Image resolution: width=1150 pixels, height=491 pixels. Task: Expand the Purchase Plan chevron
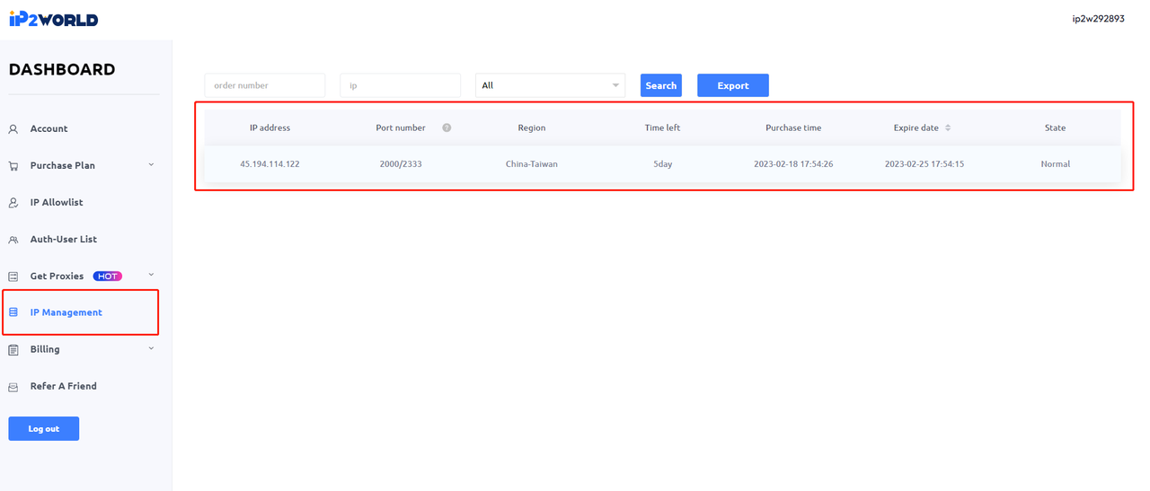click(x=151, y=165)
